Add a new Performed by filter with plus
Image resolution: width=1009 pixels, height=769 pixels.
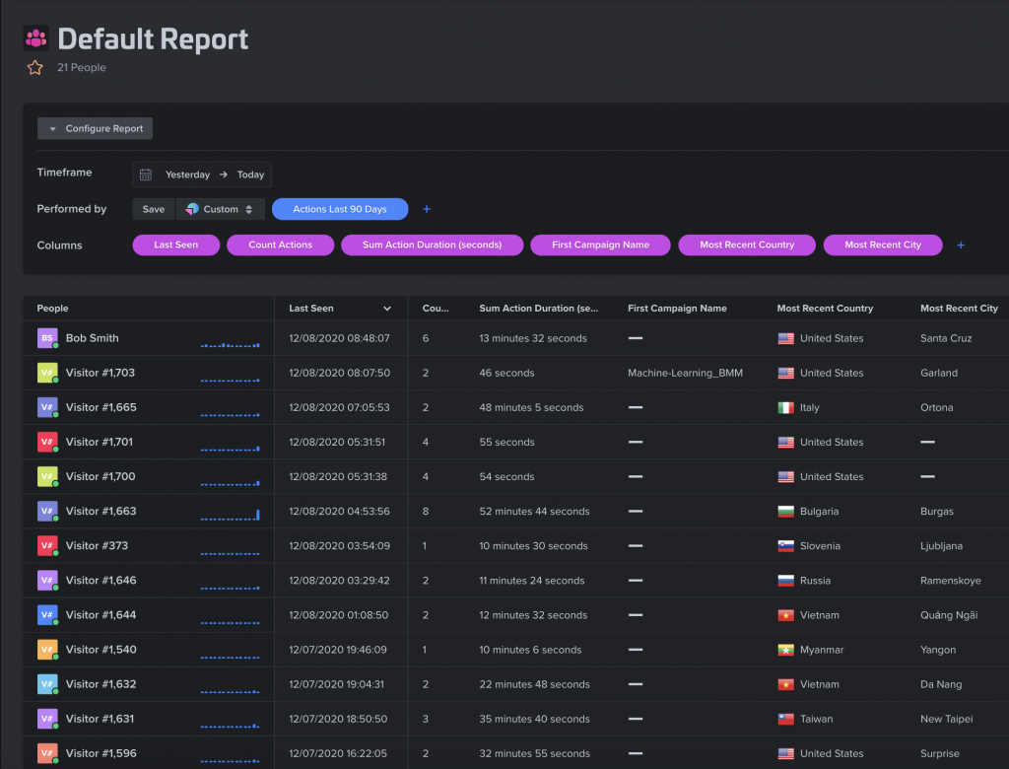pyautogui.click(x=427, y=209)
